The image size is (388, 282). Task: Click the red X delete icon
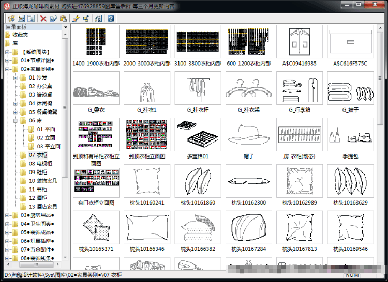pyautogui.click(x=43, y=18)
